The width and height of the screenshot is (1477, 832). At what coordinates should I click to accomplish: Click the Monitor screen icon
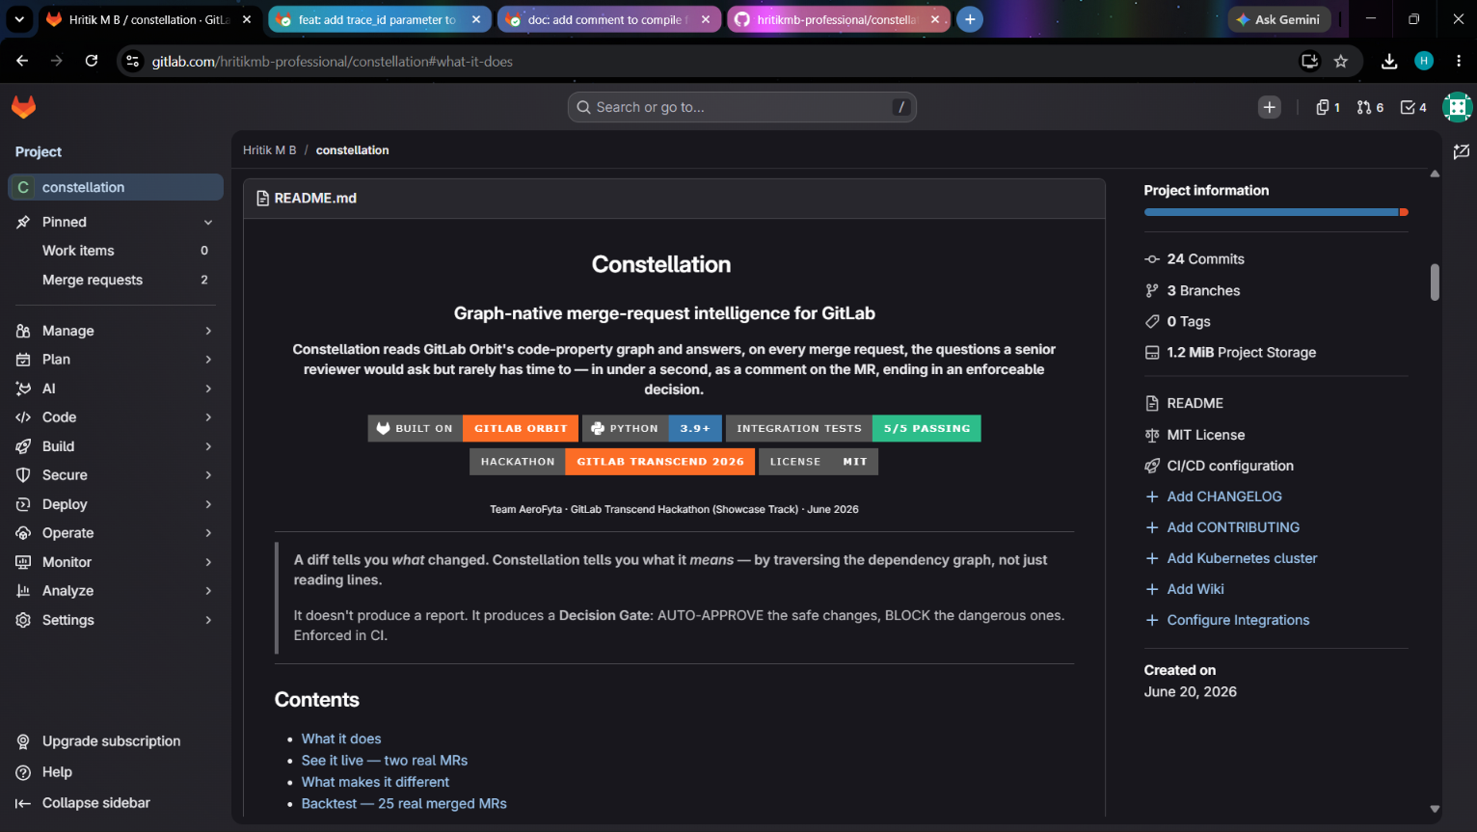pos(23,562)
